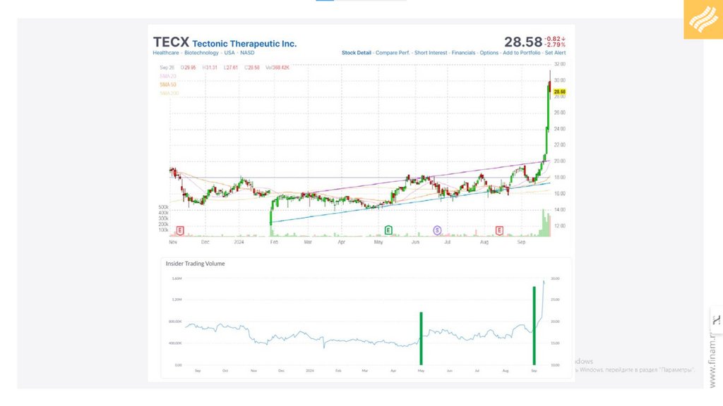Click Set Alert
This screenshot has width=723, height=406.
click(555, 53)
